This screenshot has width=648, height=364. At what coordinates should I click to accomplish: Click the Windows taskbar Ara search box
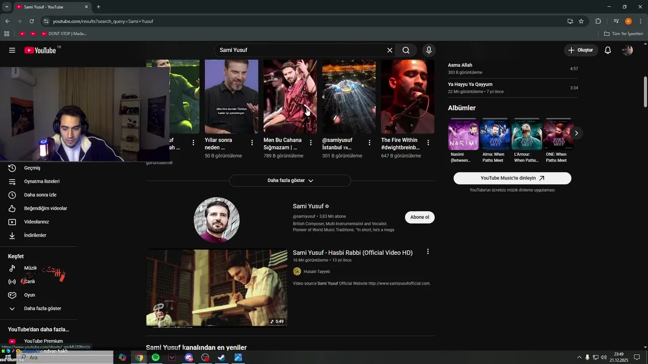pos(65,357)
